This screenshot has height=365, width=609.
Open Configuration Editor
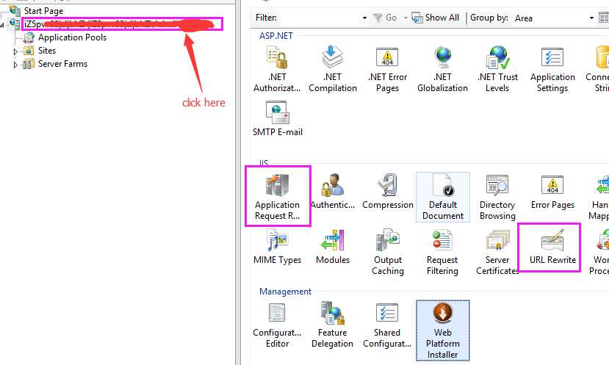[277, 325]
